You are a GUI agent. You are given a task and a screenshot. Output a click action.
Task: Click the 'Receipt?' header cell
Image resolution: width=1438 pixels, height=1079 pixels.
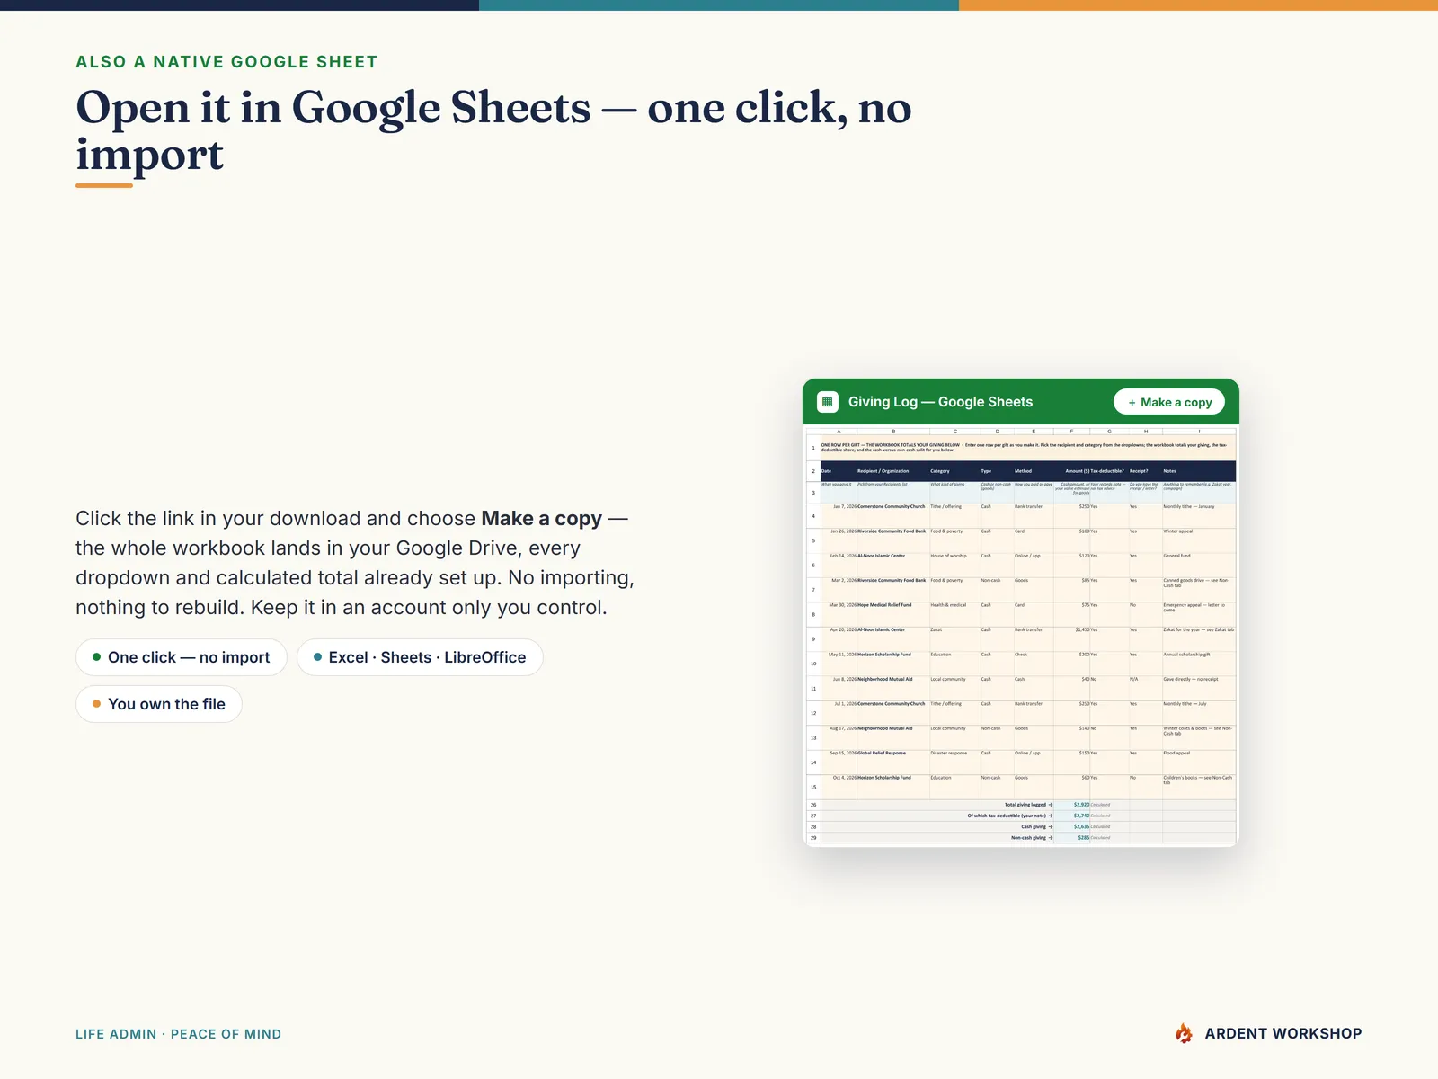[1146, 471]
